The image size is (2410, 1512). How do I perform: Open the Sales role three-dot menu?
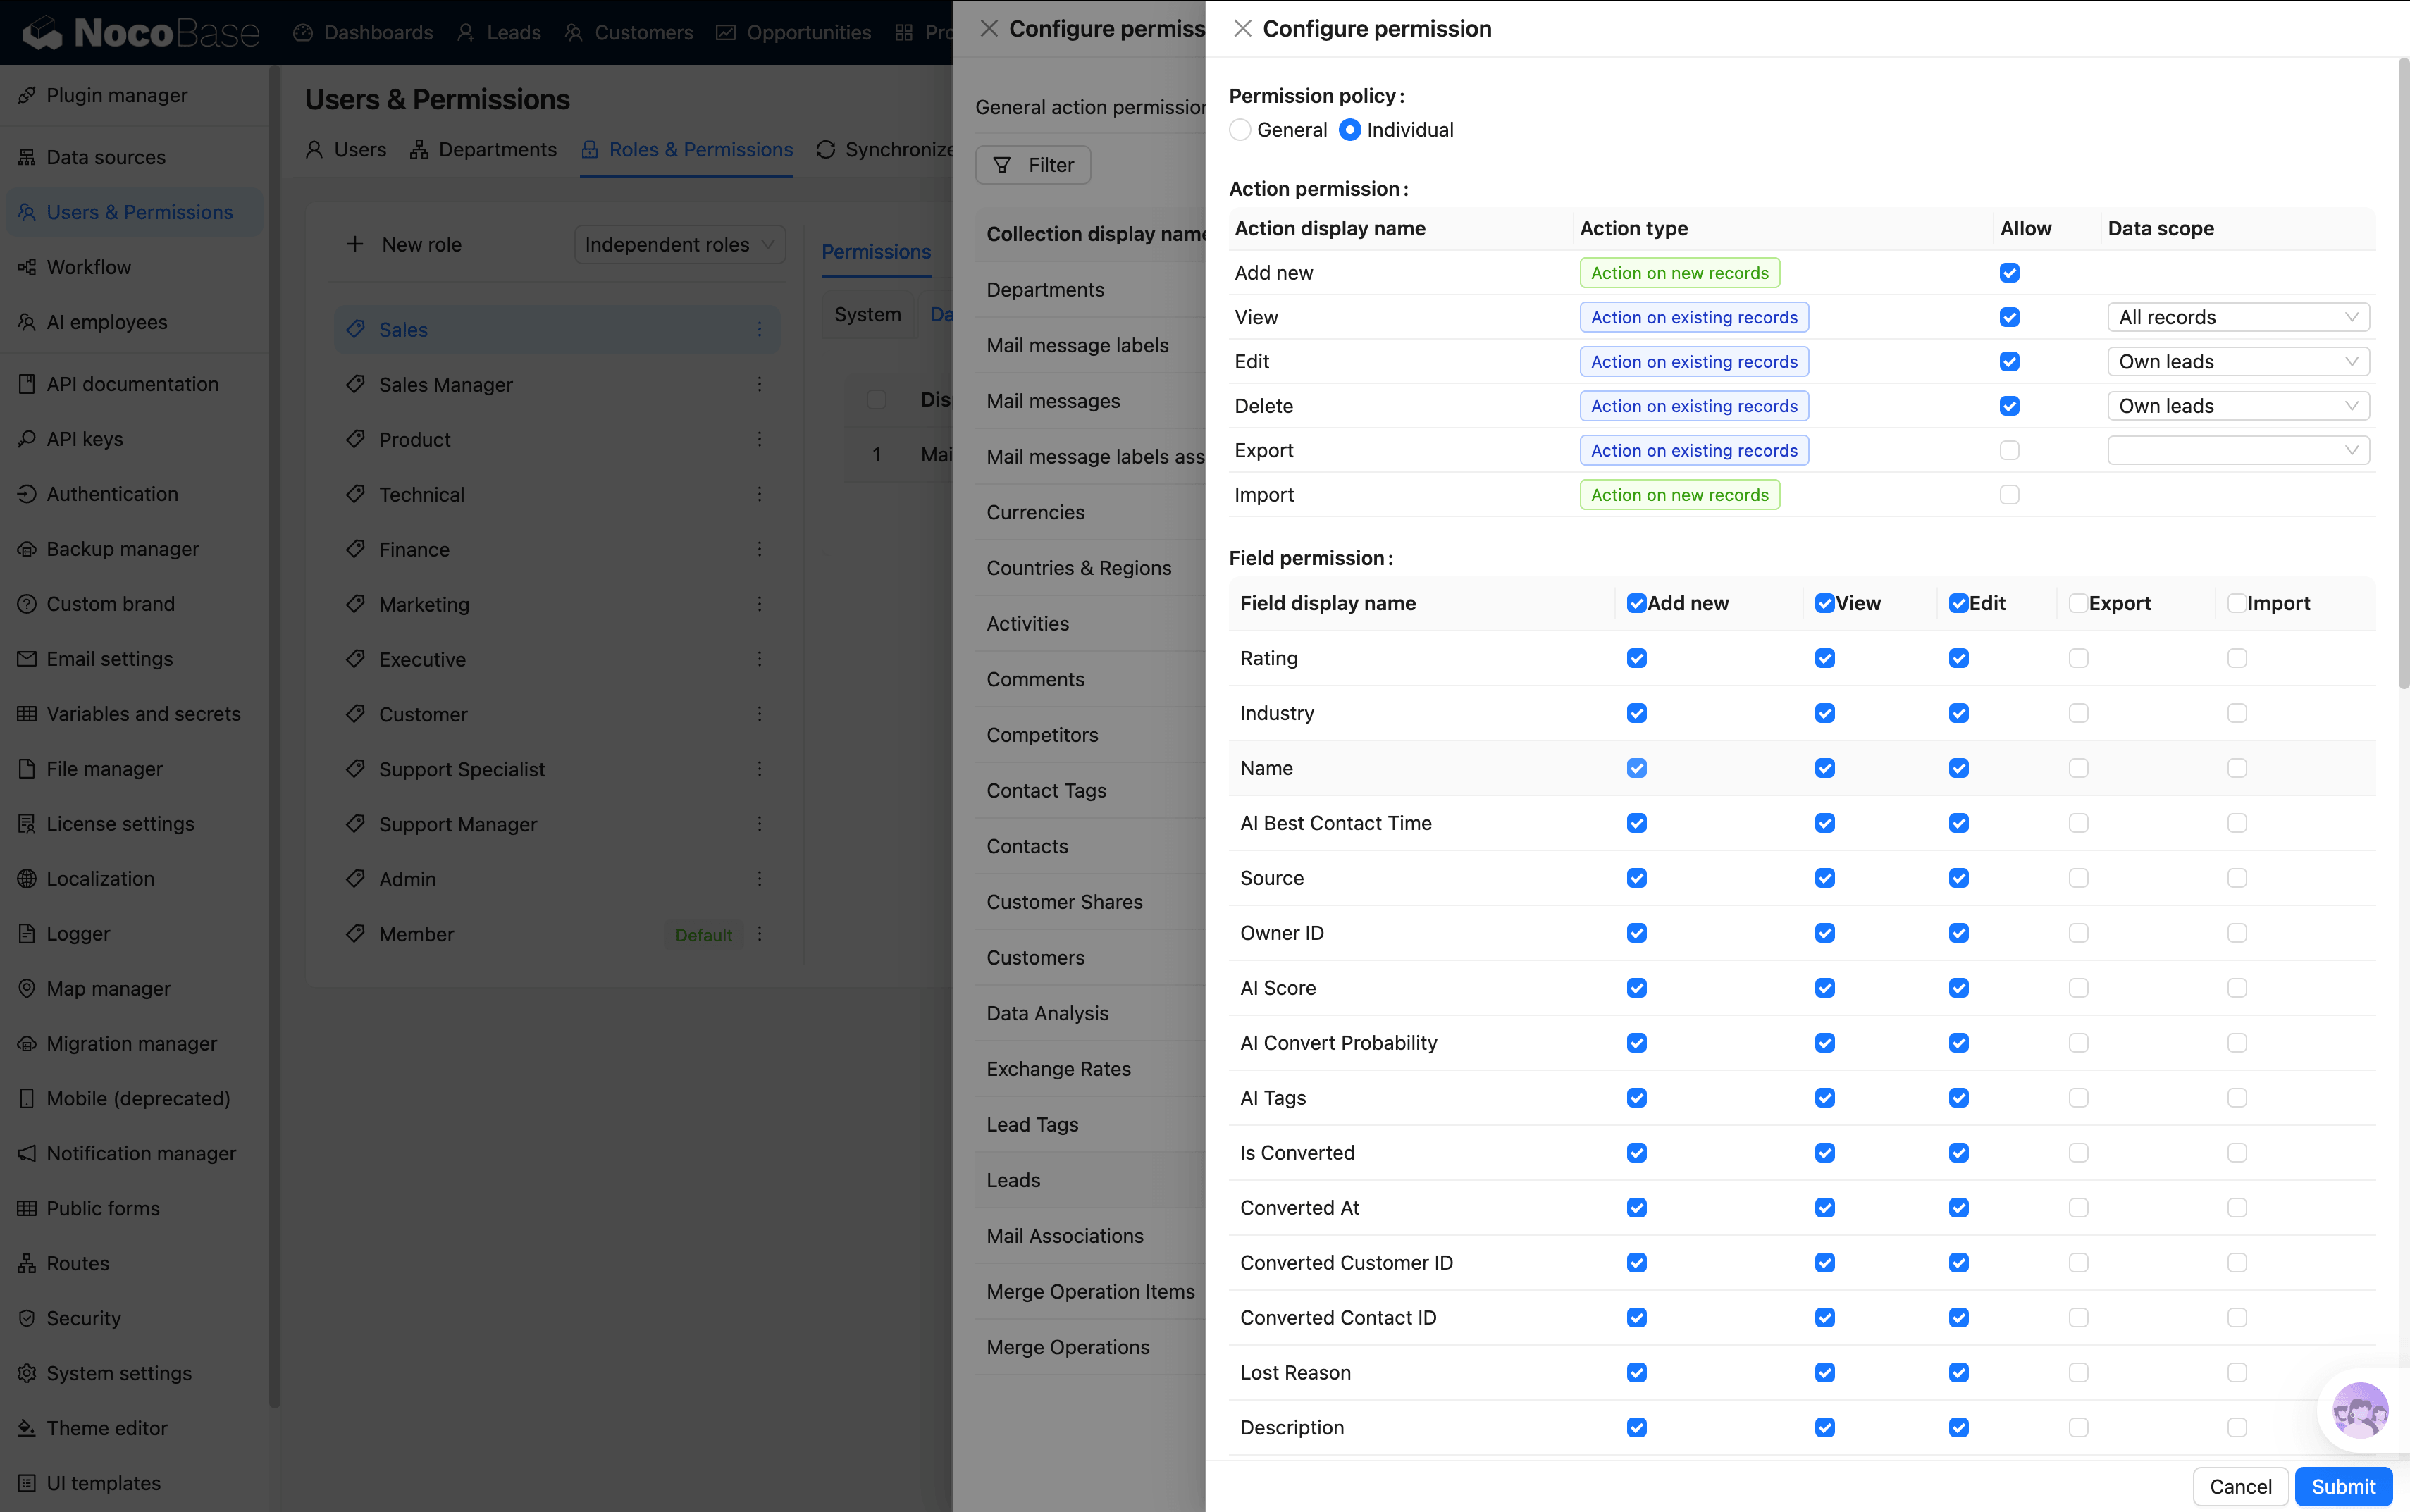pyautogui.click(x=759, y=329)
